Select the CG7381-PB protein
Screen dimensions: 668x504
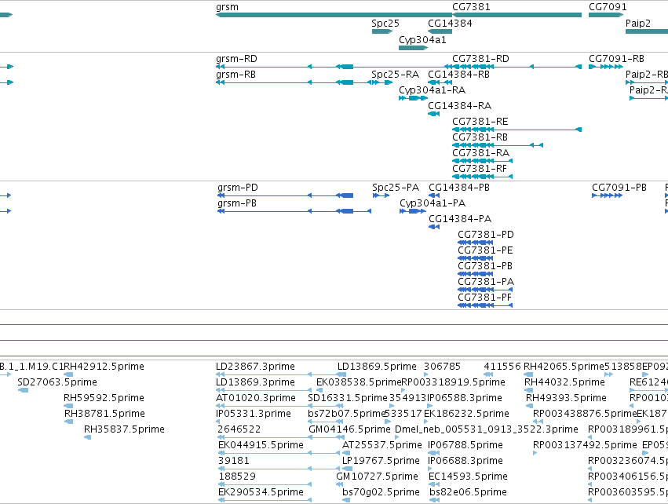[x=476, y=274]
